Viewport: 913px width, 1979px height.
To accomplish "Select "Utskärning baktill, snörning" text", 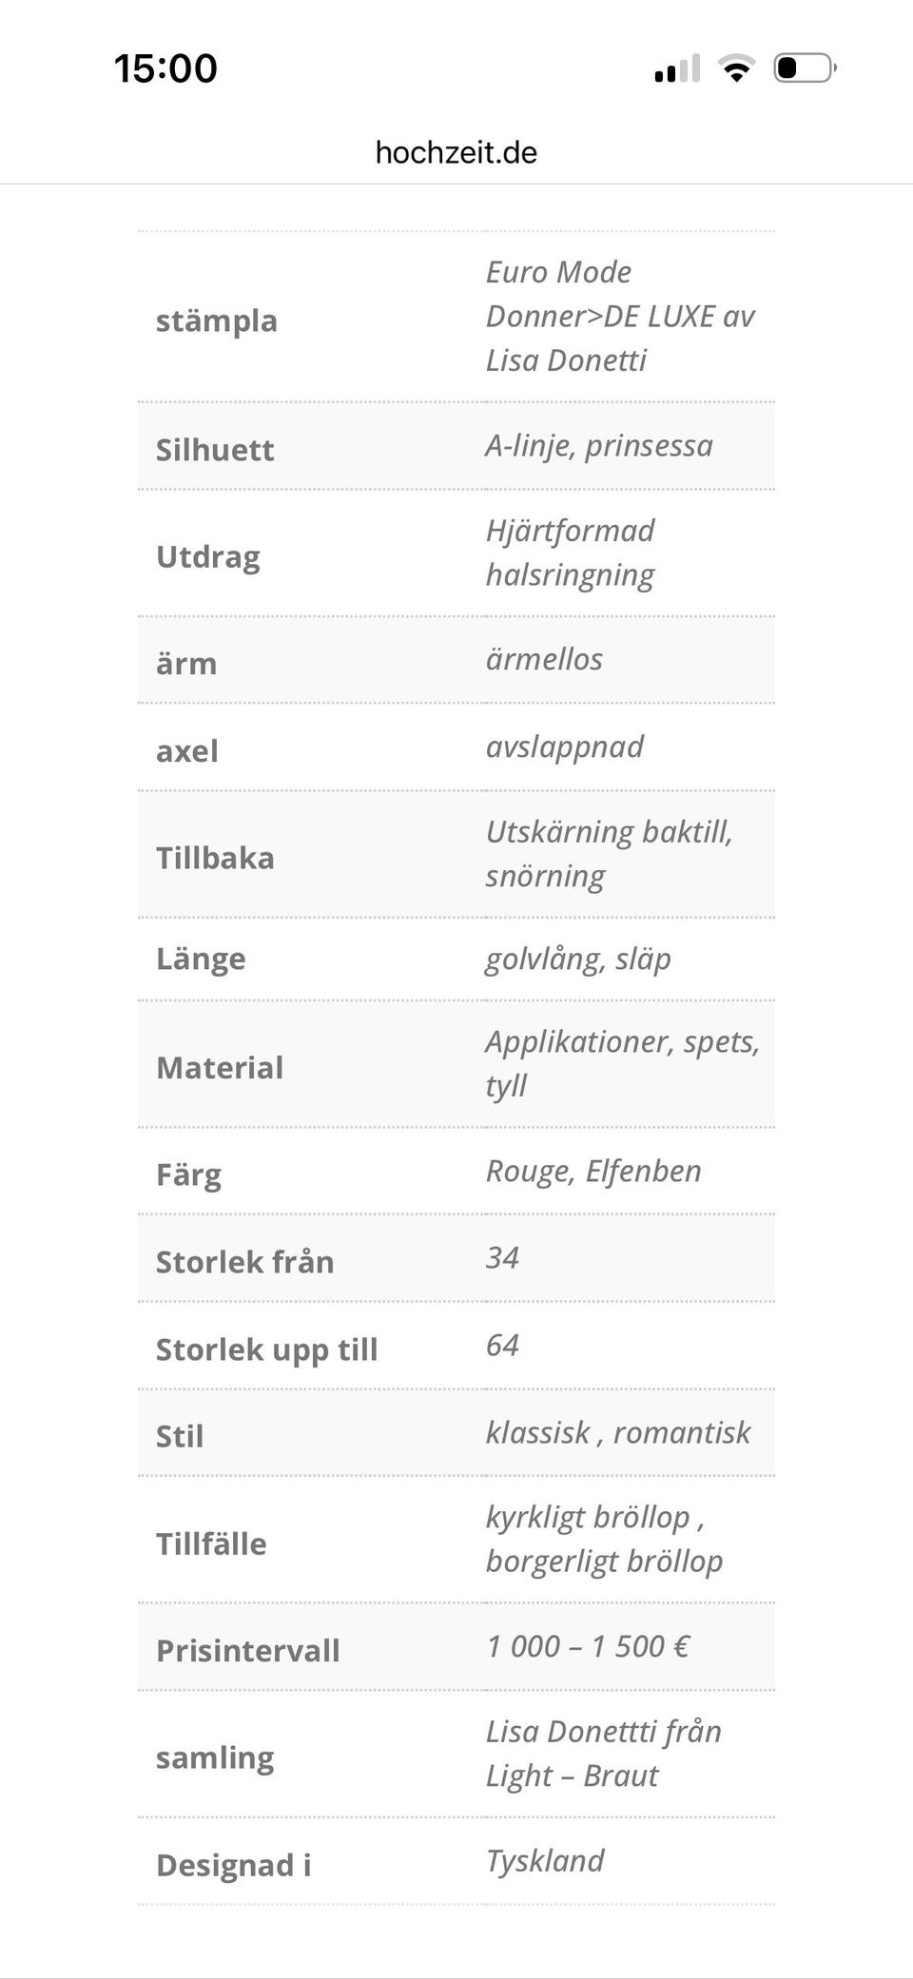I will 609,853.
